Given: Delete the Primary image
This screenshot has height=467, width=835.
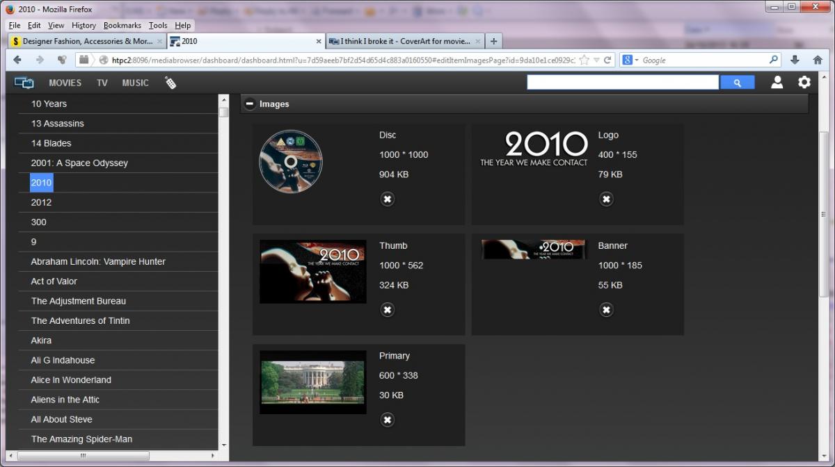Looking at the screenshot, I should tap(388, 420).
